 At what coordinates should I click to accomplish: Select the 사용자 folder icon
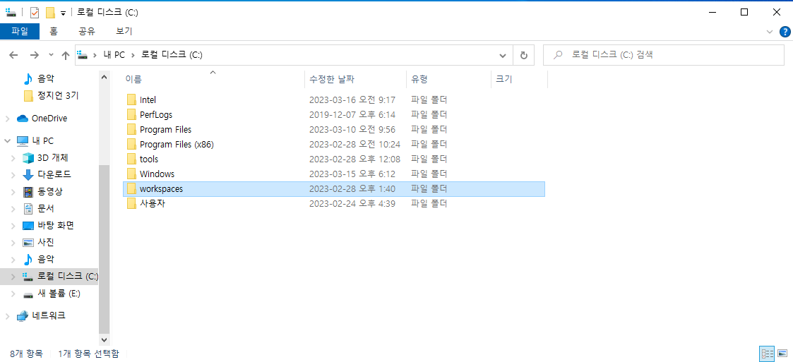pos(131,204)
